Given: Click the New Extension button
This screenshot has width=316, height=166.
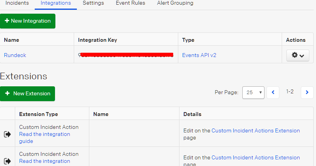Looking at the screenshot, I should (28, 94).
